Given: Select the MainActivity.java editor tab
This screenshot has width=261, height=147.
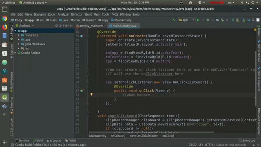Looking at the screenshot, I should coord(124,26).
